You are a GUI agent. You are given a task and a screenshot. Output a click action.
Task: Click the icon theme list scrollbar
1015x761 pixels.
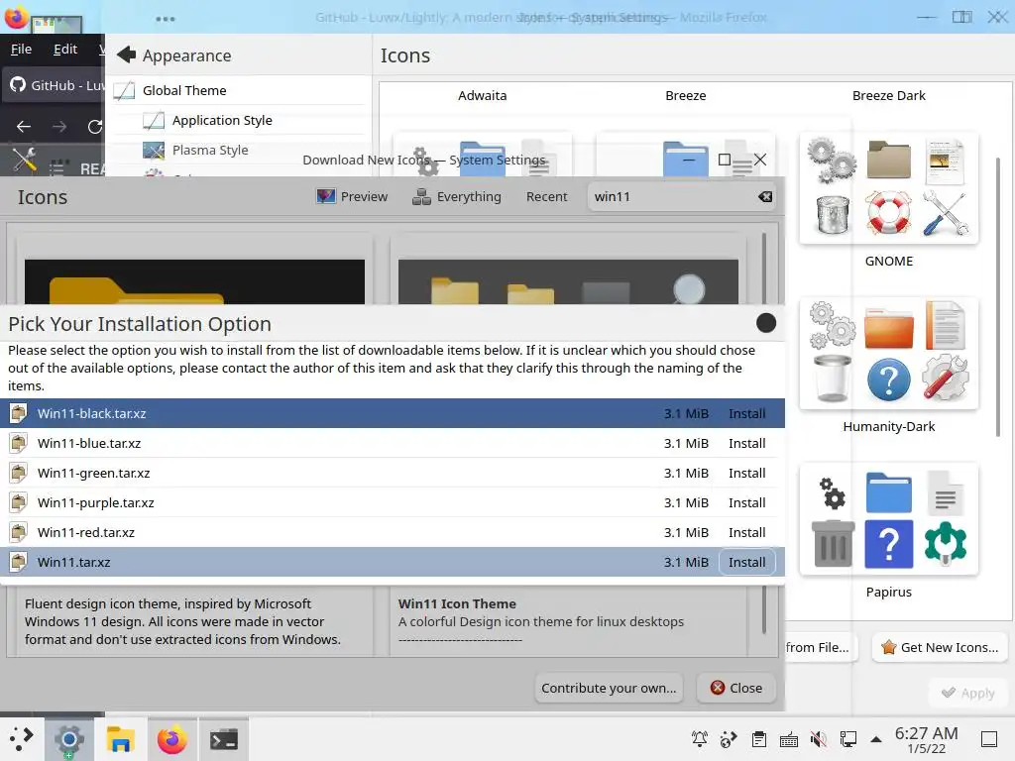click(997, 297)
